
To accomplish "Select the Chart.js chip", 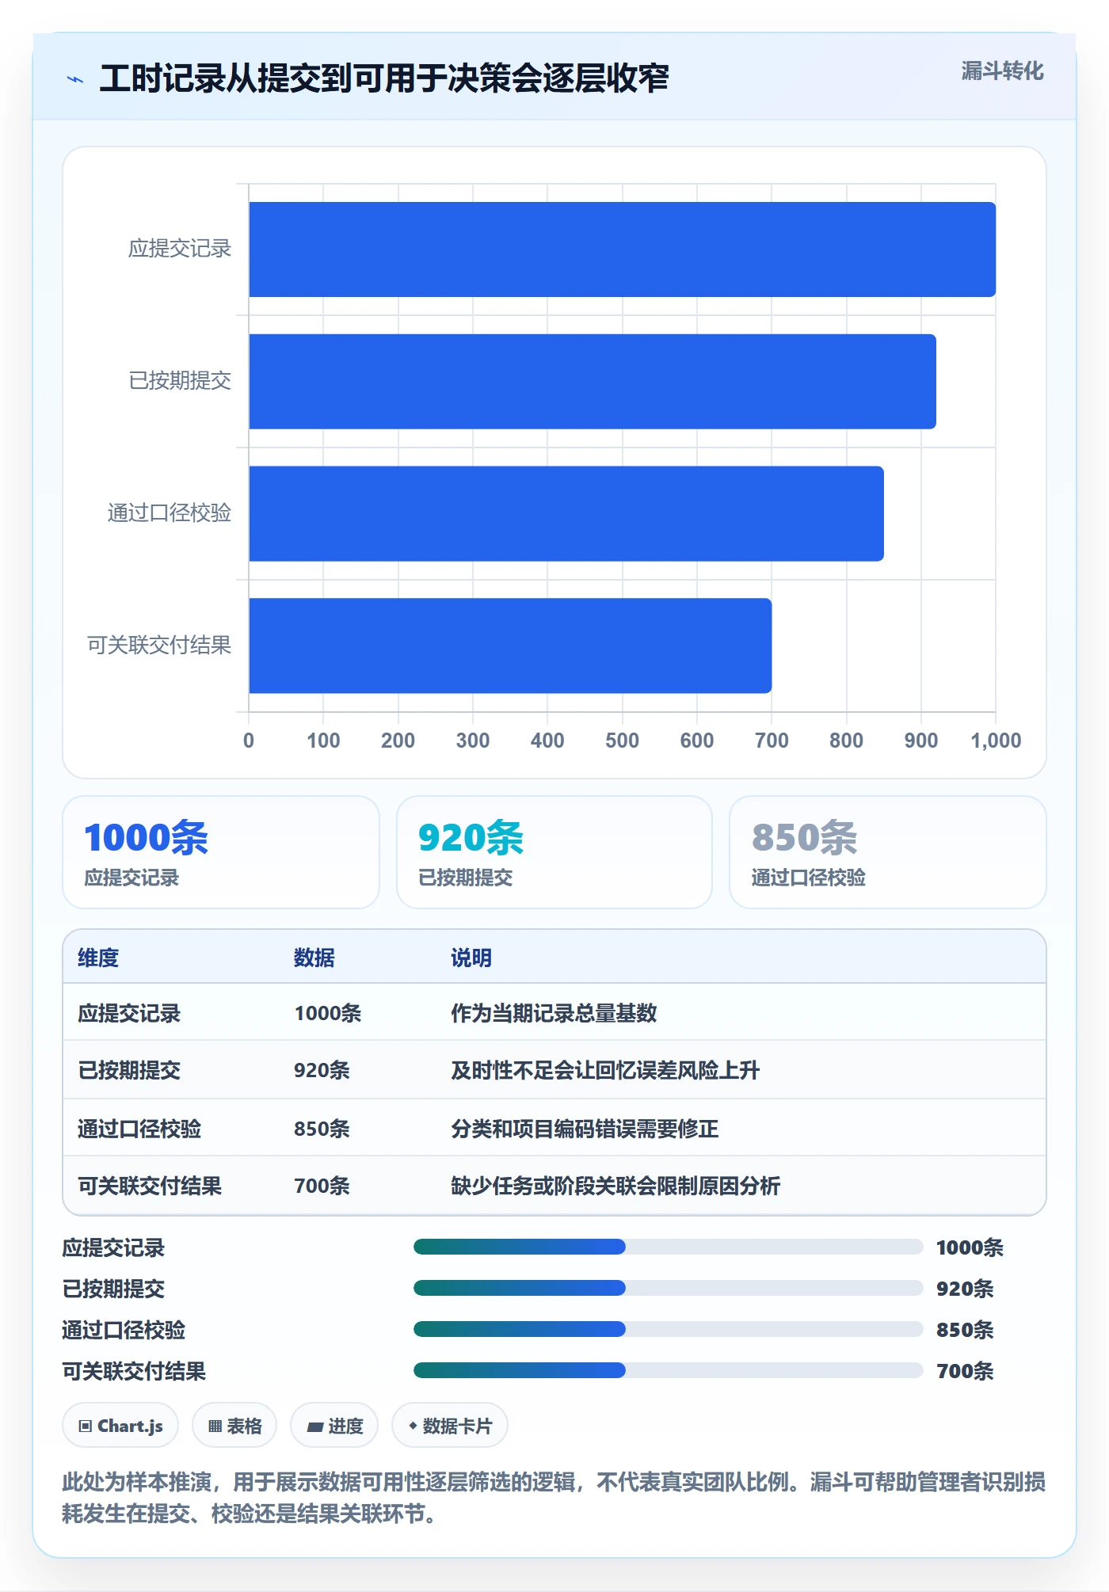I will pyautogui.click(x=120, y=1426).
